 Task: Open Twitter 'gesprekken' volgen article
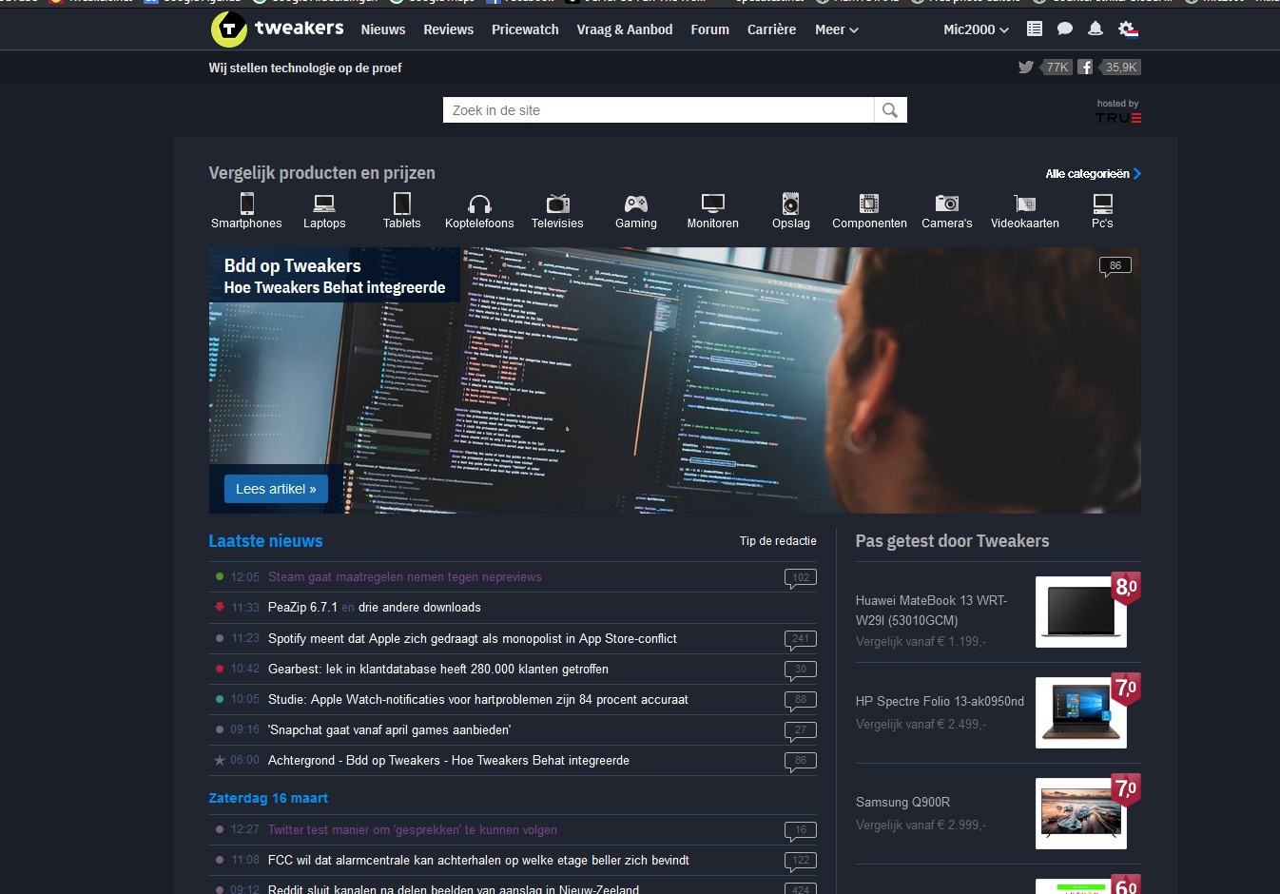[413, 830]
